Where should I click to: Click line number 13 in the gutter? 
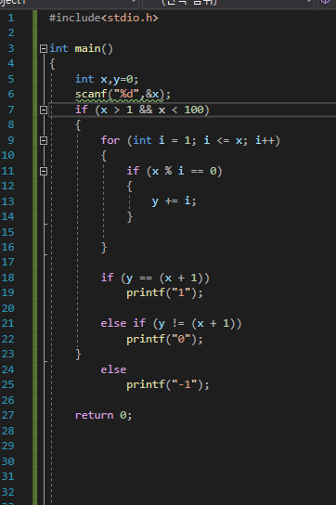7,201
